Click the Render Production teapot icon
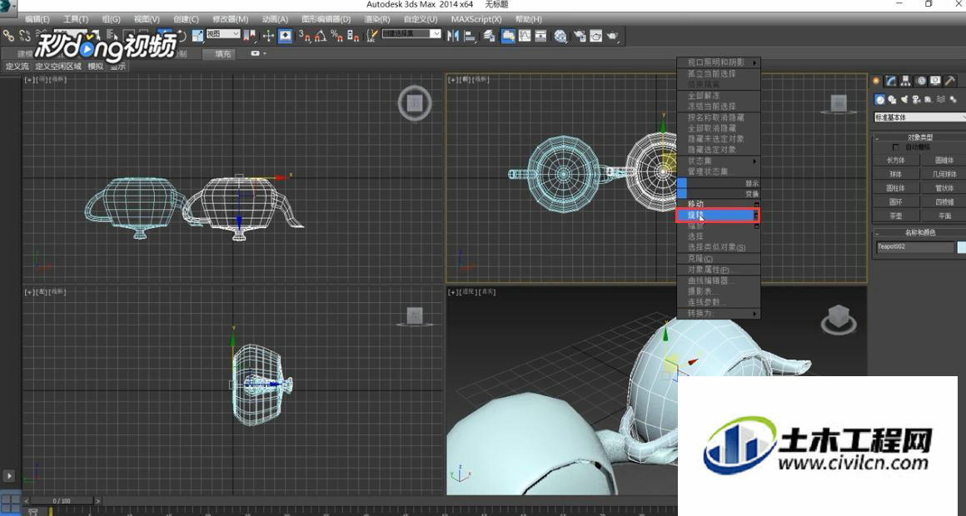This screenshot has height=516, width=966. (612, 36)
